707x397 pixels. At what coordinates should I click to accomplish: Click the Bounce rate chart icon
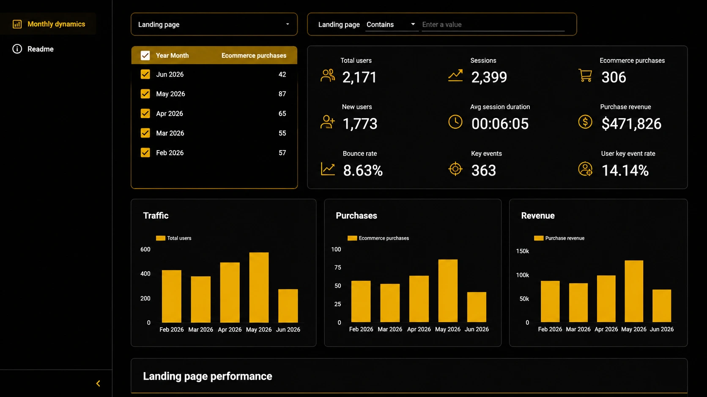(x=328, y=169)
